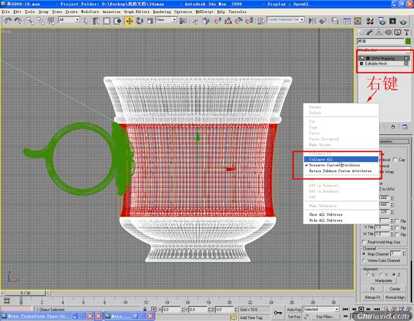The image size is (414, 321).
Task: Select the Select and Scale tool
Action: [x=150, y=21]
